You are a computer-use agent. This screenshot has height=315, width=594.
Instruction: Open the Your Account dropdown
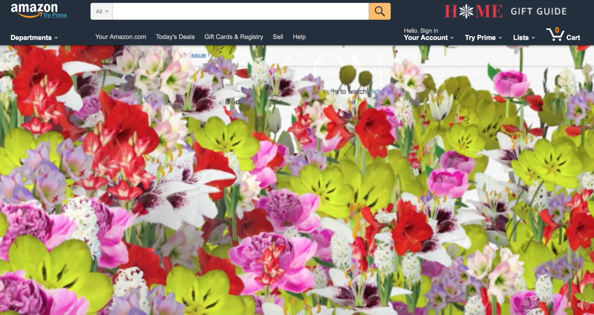(429, 38)
